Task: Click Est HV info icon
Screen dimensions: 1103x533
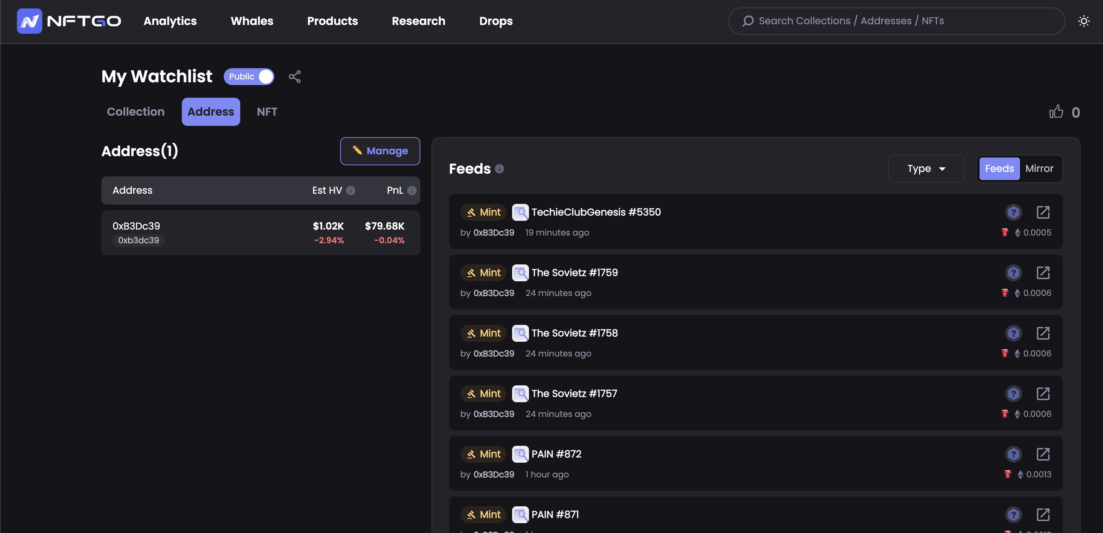Action: (x=351, y=191)
